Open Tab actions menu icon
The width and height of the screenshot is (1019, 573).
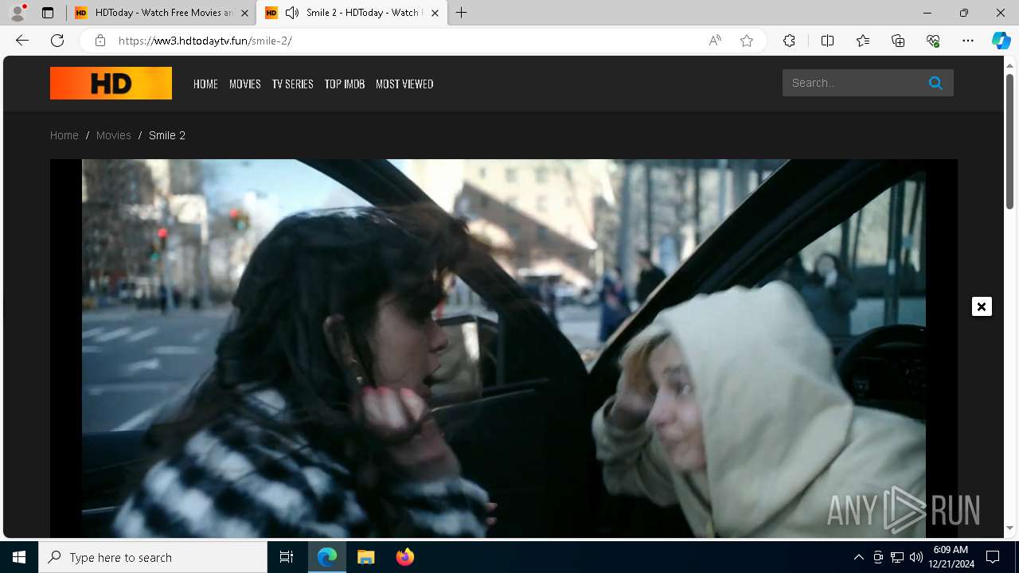[x=48, y=13]
